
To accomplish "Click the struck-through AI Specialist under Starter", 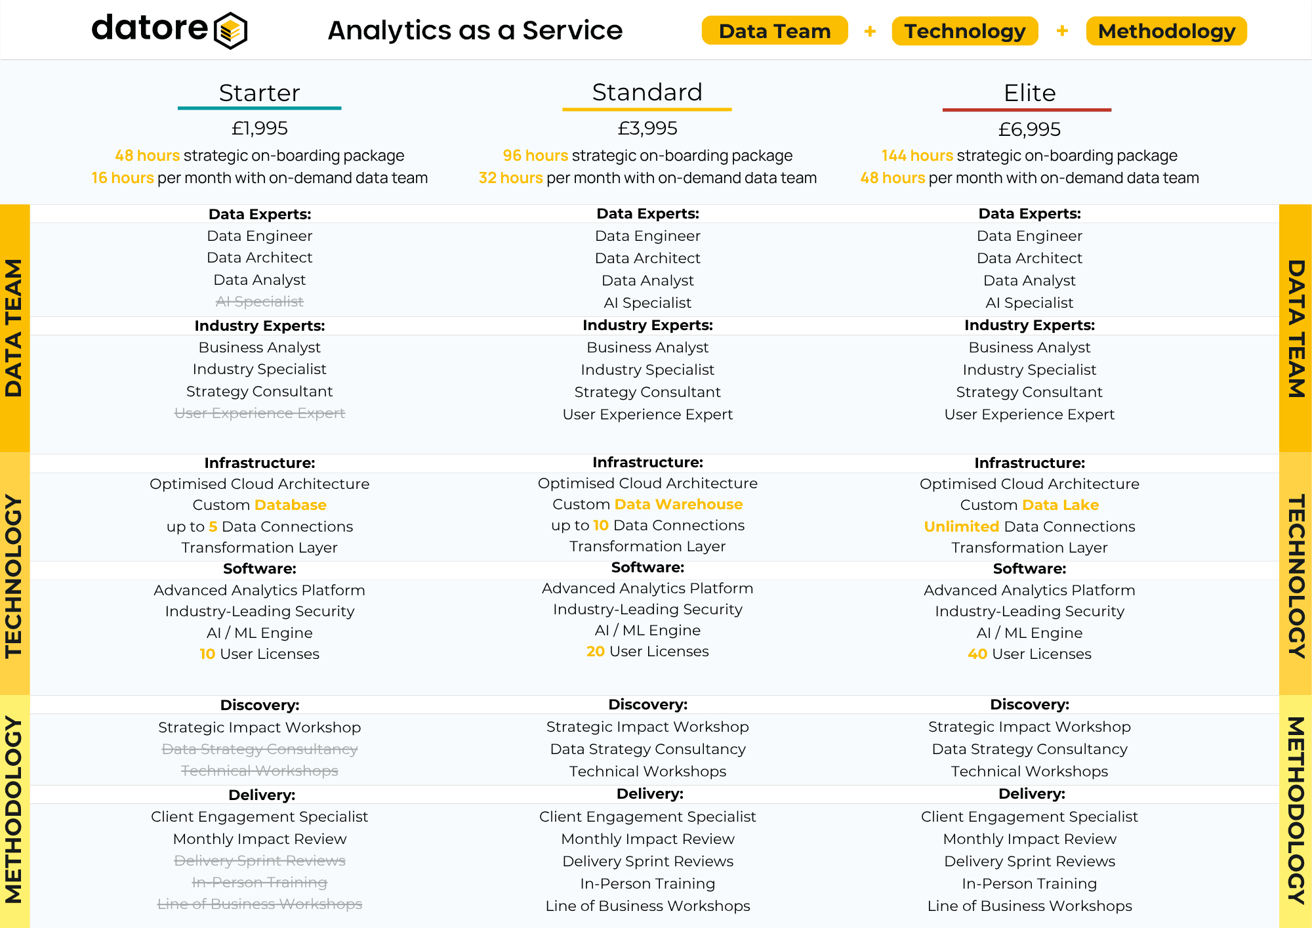I will pyautogui.click(x=259, y=301).
